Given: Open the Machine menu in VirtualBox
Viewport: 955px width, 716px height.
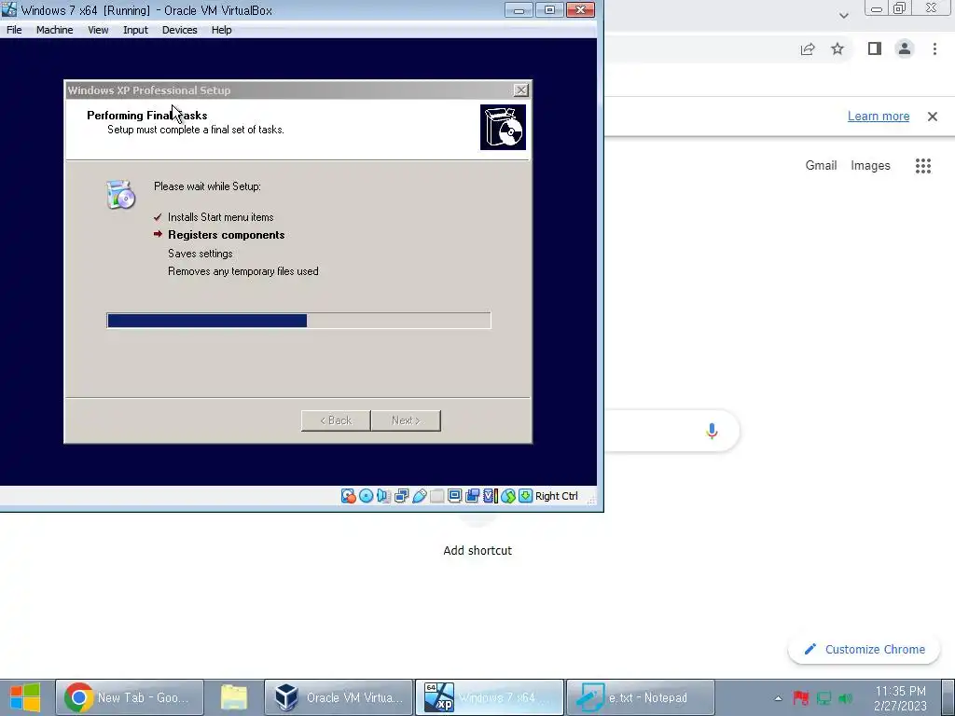Looking at the screenshot, I should (x=54, y=30).
